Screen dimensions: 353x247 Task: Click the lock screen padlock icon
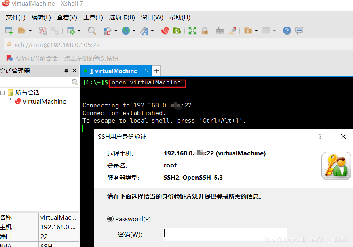(205, 31)
